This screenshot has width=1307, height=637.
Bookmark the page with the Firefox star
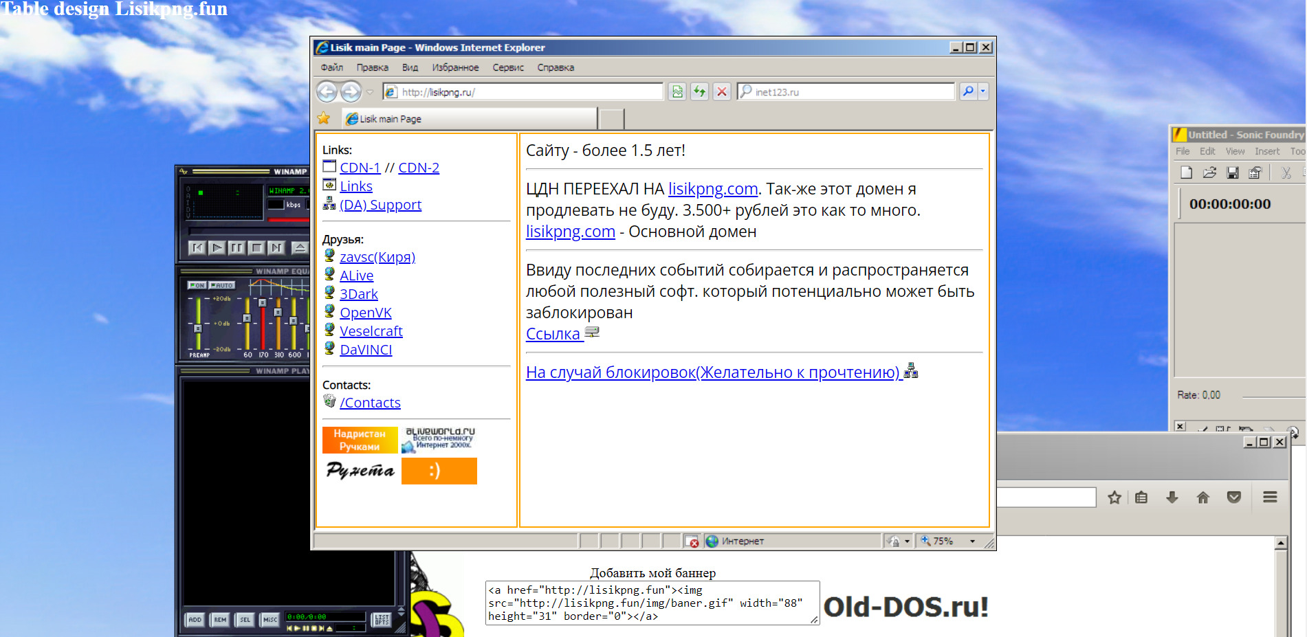click(1114, 498)
